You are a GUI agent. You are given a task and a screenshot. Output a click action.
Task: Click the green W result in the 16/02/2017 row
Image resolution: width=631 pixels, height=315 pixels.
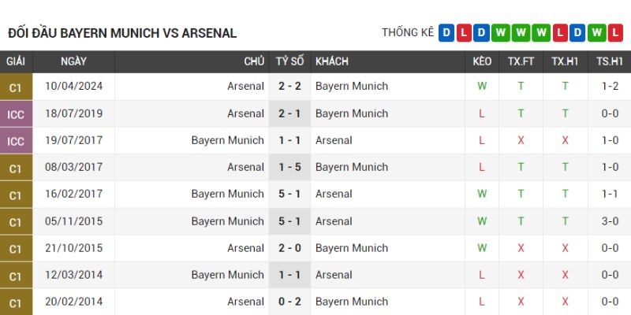(x=482, y=194)
